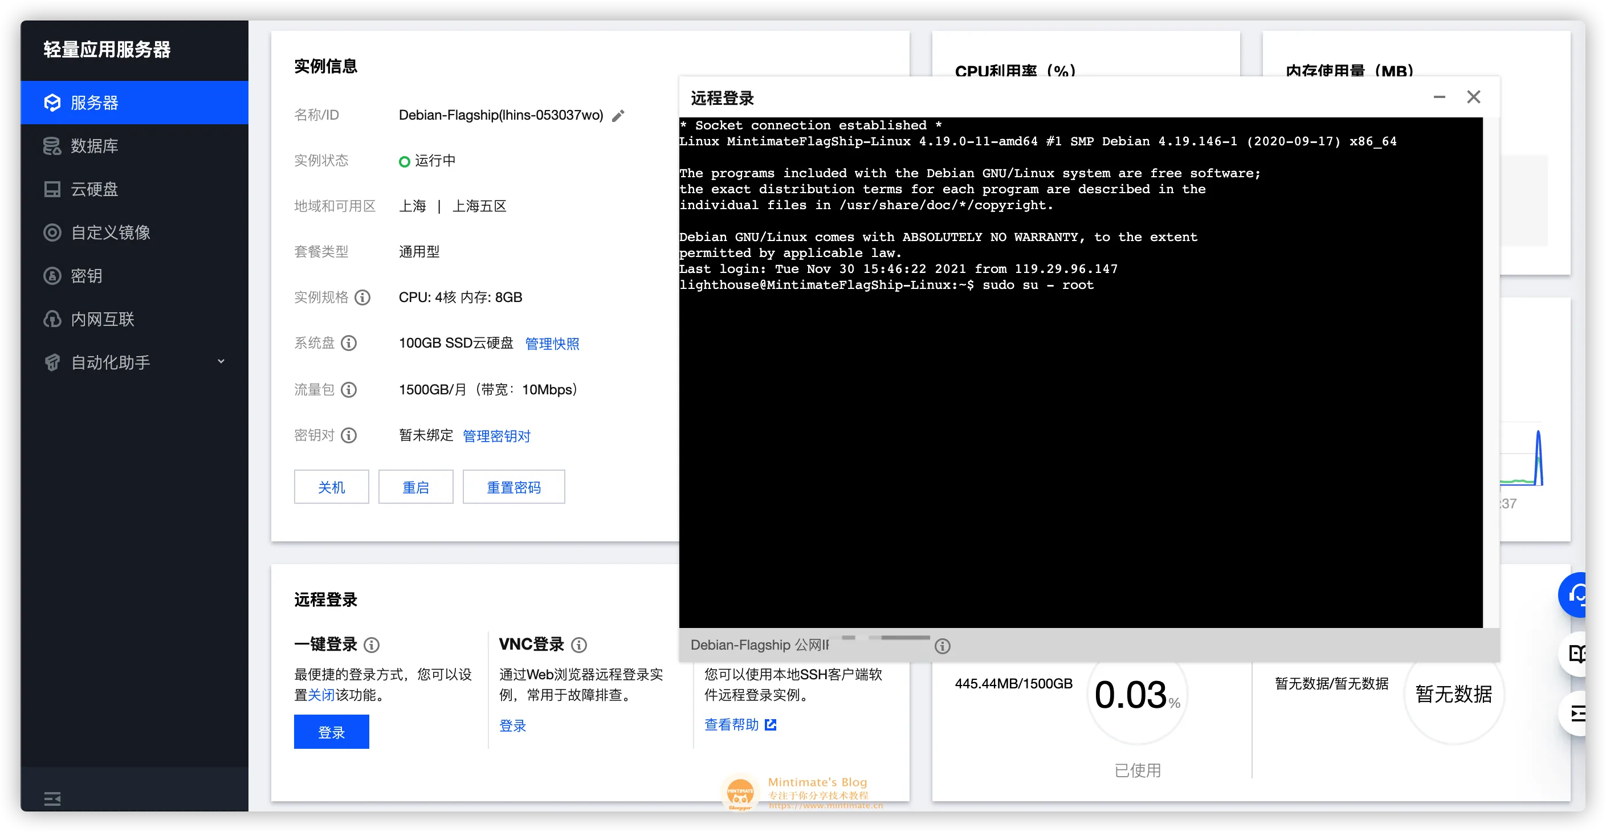Click the blue 登录 button for 一键登录
Image resolution: width=1606 pixels, height=832 pixels.
[x=331, y=732]
